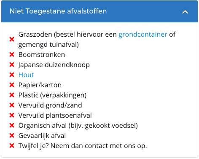
Task: Click red X icon beside Hout
Action: [x=12, y=75]
